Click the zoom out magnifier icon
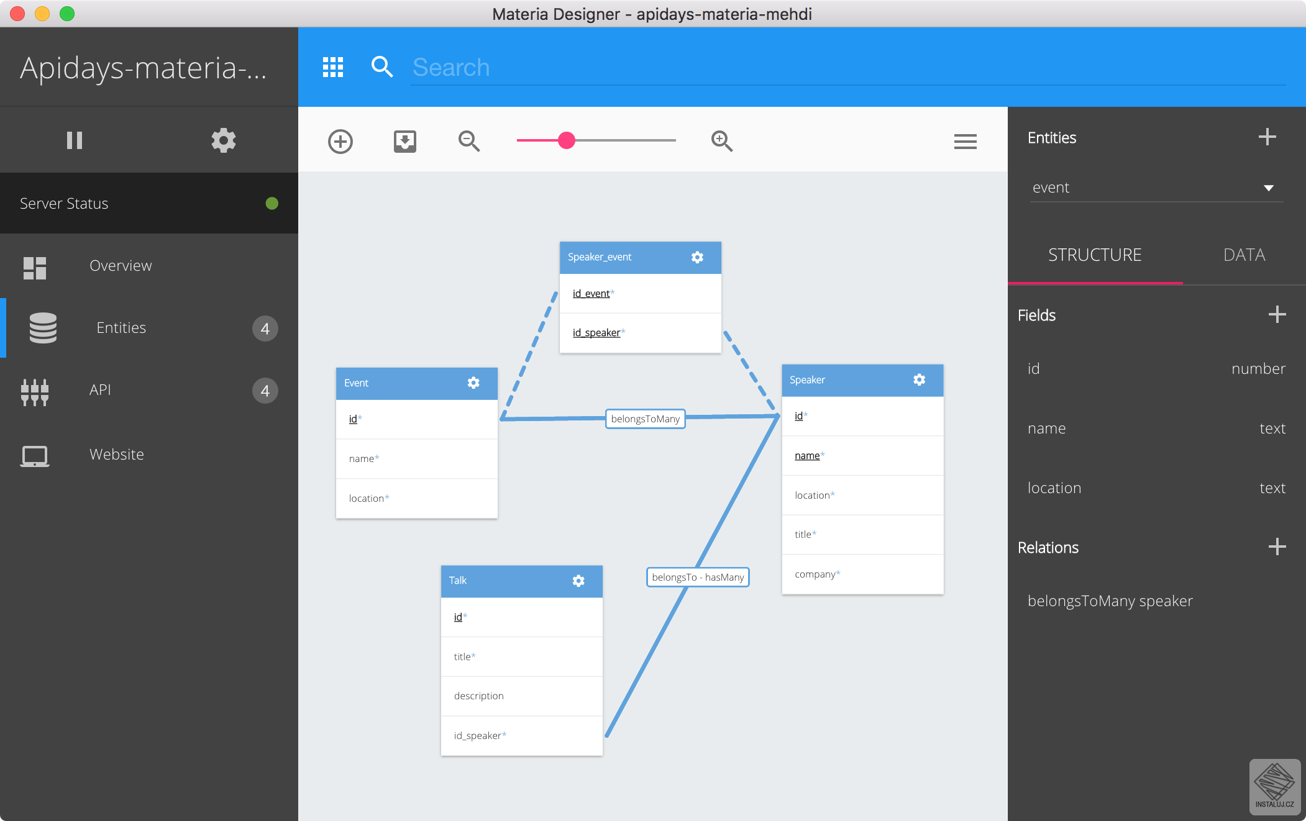This screenshot has height=821, width=1306. coord(469,142)
